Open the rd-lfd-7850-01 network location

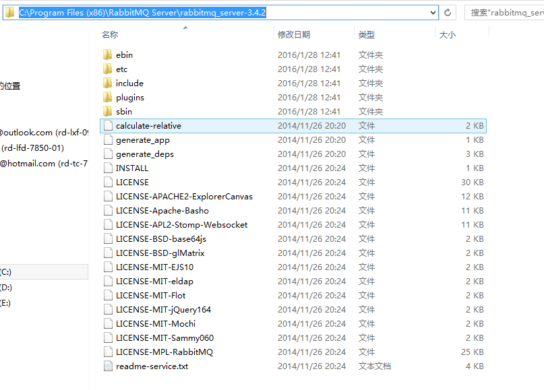pos(32,148)
